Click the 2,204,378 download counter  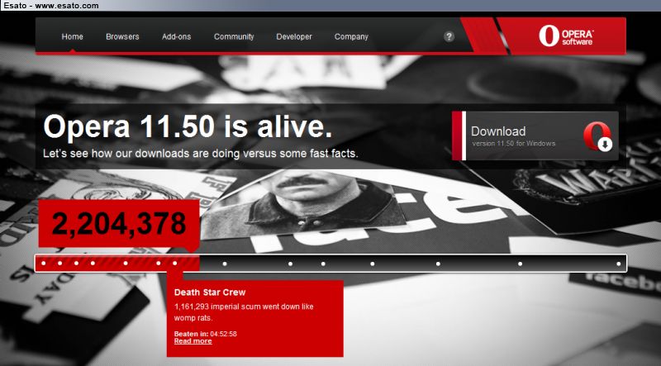pyautogui.click(x=119, y=223)
